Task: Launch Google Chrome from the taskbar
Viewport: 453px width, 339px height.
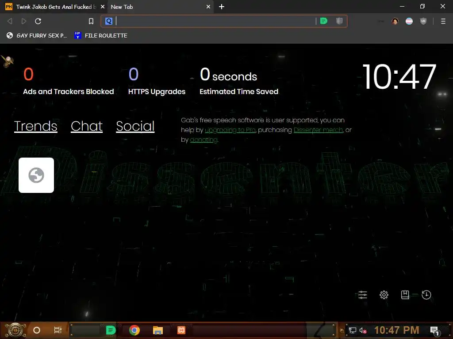Action: [x=134, y=330]
